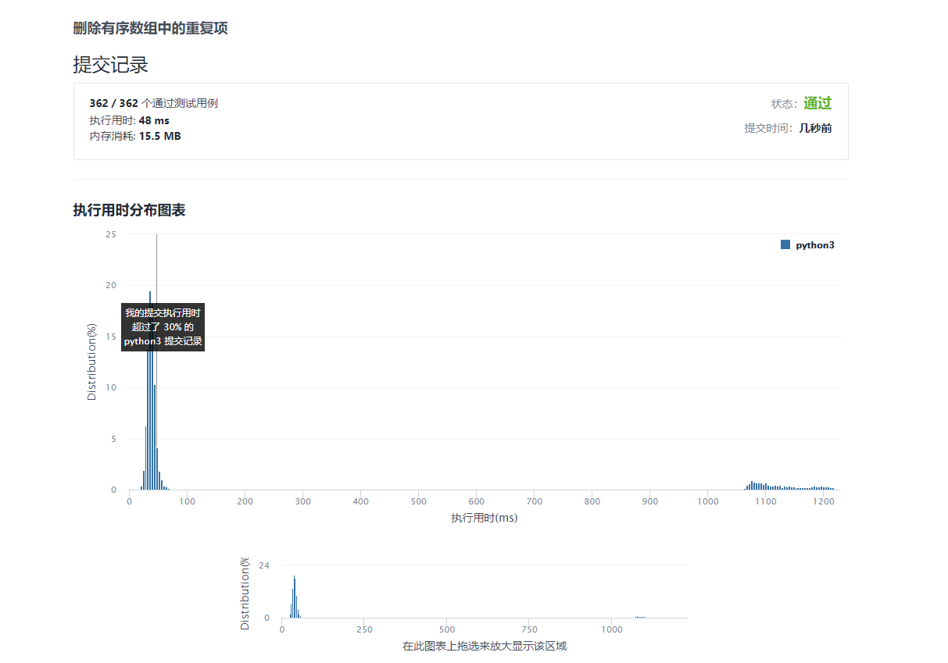The width and height of the screenshot is (948, 663).
Task: Toggle the python3 legend label
Action: 815,245
